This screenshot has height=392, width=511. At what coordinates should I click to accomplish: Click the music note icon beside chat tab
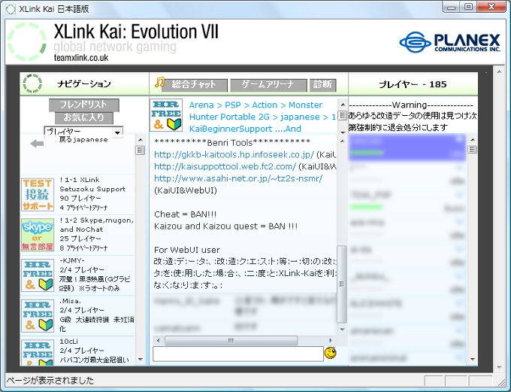pos(159,84)
